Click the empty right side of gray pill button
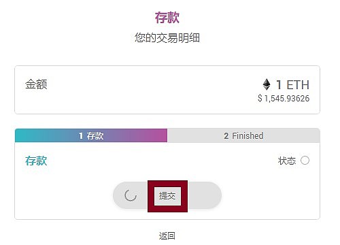Image resolution: width=340 pixels, height=245 pixels. click(x=204, y=195)
